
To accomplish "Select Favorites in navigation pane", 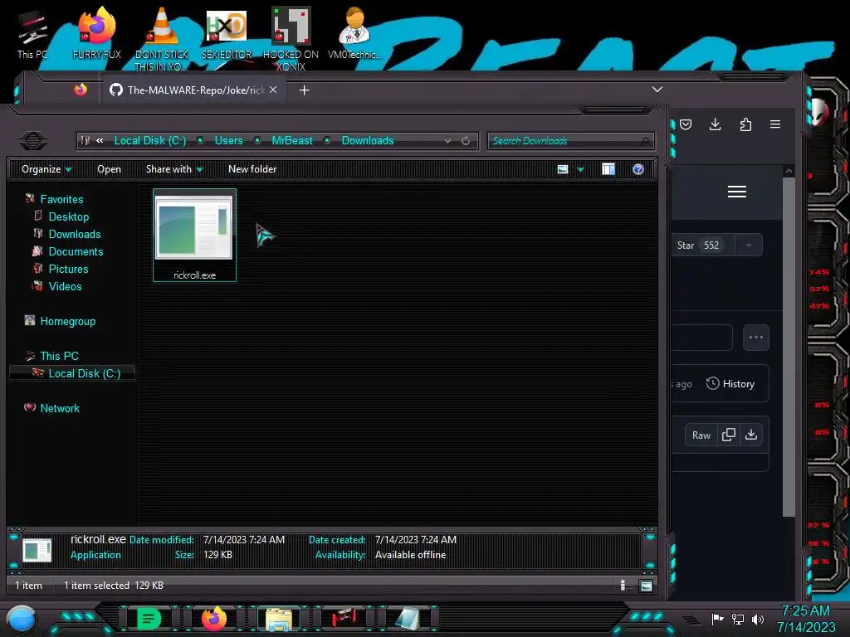I will (61, 199).
